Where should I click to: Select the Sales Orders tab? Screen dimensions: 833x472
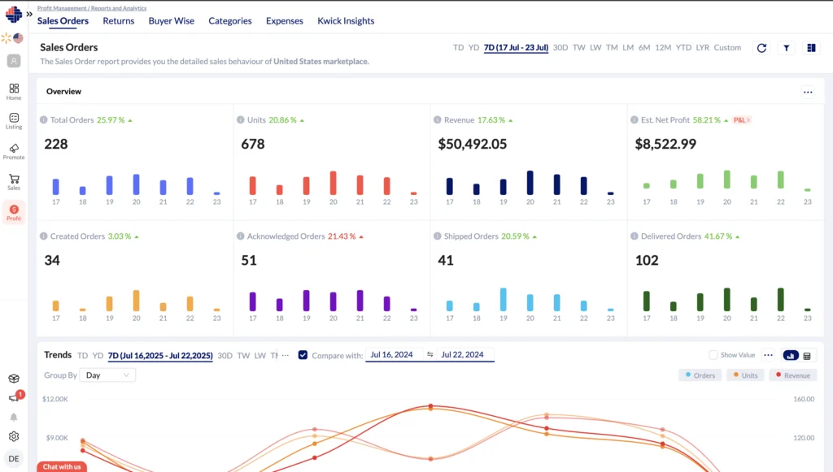[63, 20]
